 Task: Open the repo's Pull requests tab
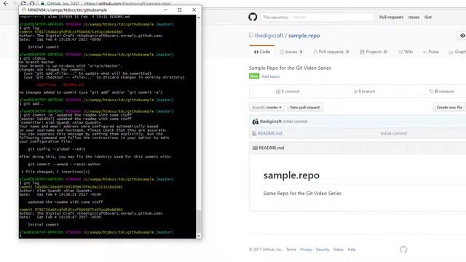pos(331,52)
